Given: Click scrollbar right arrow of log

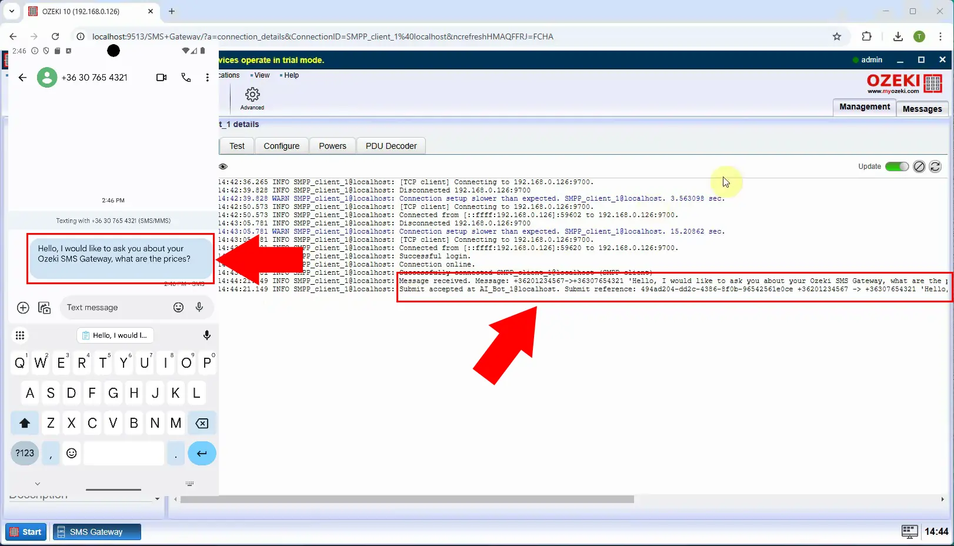Looking at the screenshot, I should point(943,500).
